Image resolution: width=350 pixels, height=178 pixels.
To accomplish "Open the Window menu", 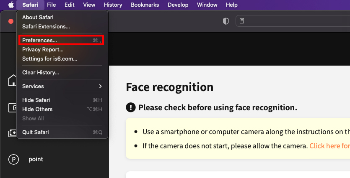I will (x=207, y=5).
